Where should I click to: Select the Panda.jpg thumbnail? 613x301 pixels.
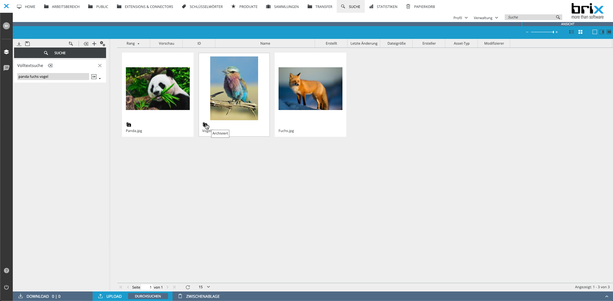pyautogui.click(x=158, y=89)
